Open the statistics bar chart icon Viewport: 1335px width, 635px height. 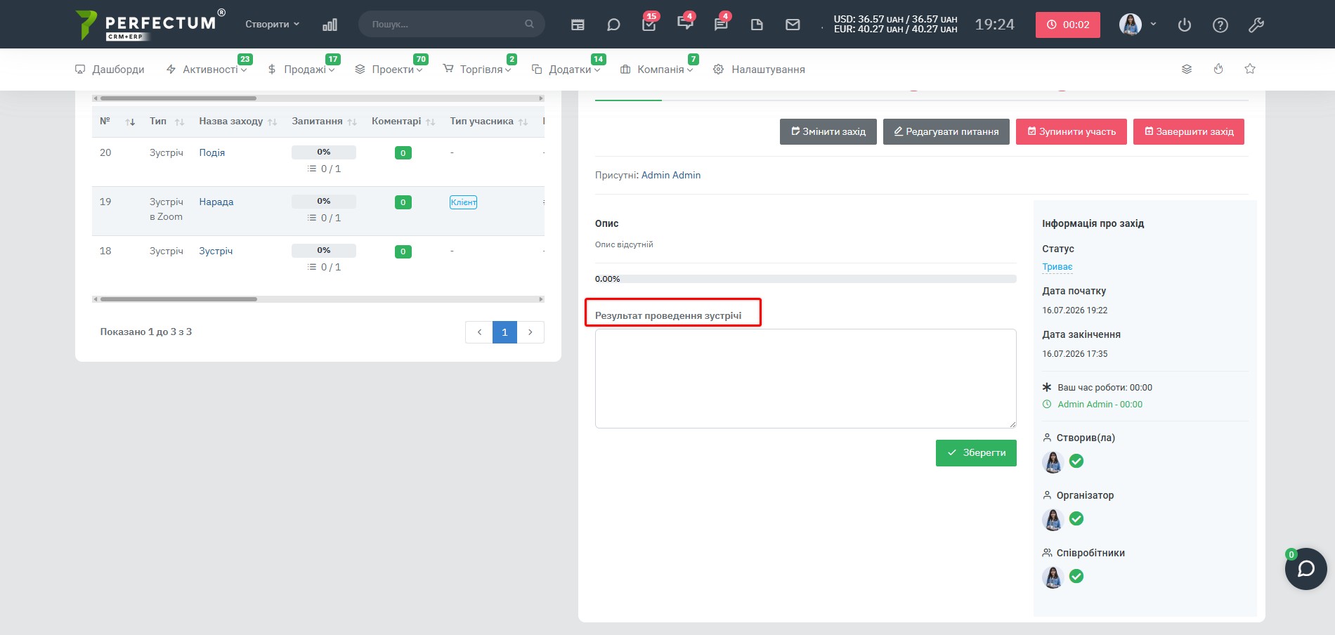pyautogui.click(x=330, y=25)
